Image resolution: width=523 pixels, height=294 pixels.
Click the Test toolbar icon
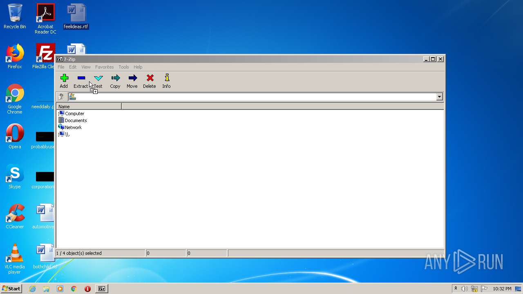pos(98,81)
